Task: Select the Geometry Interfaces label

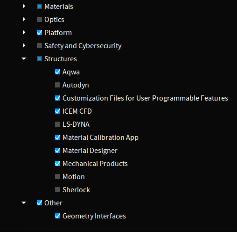Action: [94, 216]
